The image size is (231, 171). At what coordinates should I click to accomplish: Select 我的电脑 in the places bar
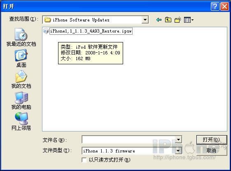pyautogui.click(x=21, y=101)
